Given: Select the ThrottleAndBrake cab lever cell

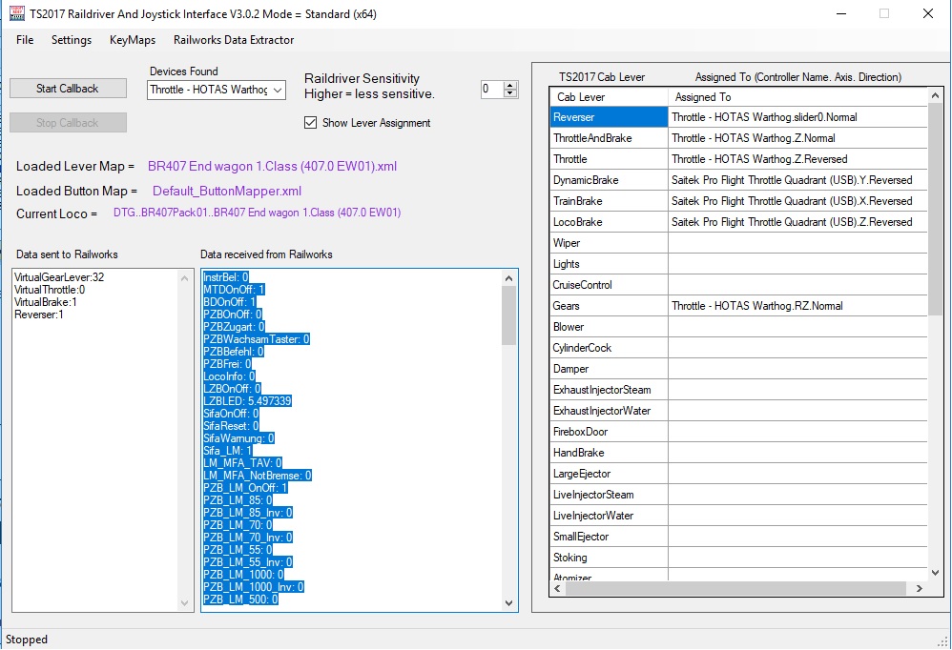Looking at the screenshot, I should 609,138.
